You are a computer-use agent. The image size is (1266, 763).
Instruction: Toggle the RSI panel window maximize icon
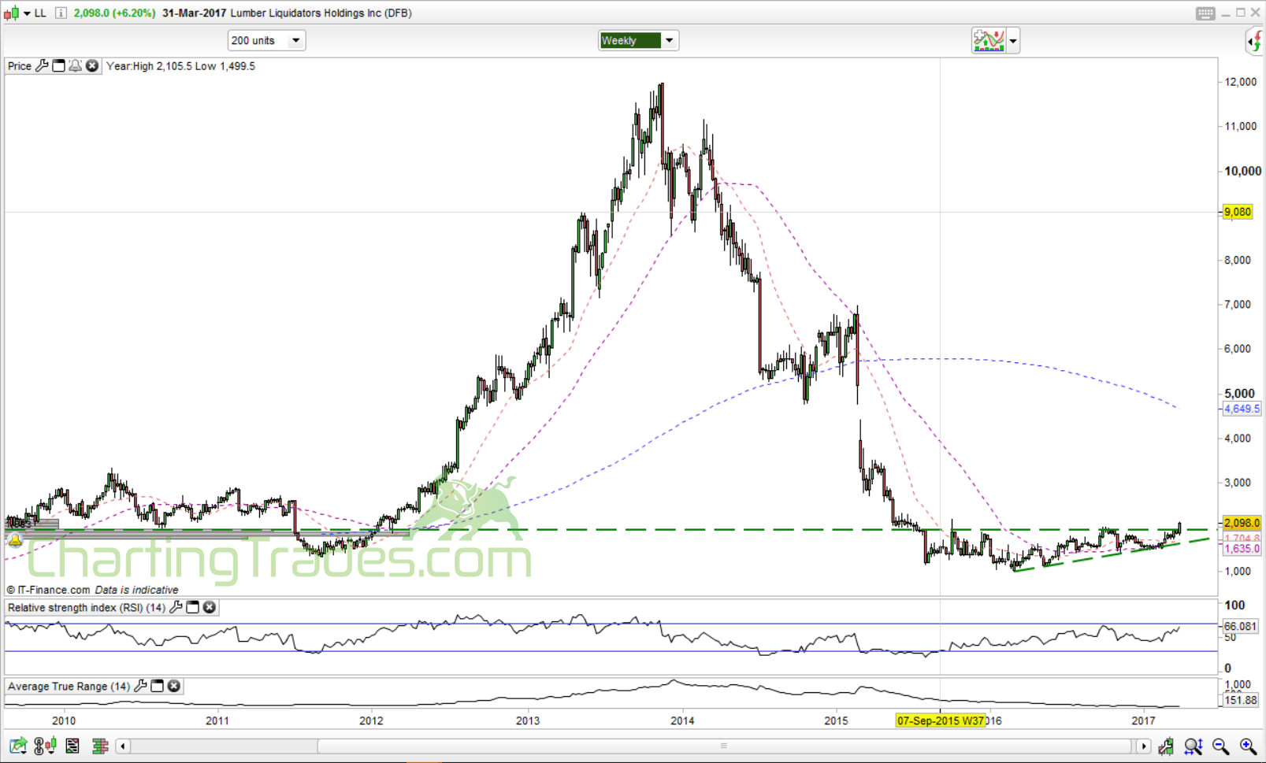(192, 607)
